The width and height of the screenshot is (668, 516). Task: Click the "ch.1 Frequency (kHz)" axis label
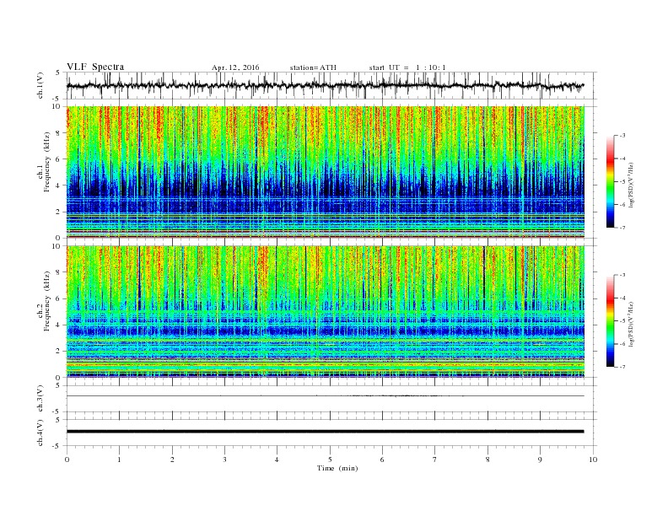click(x=44, y=161)
